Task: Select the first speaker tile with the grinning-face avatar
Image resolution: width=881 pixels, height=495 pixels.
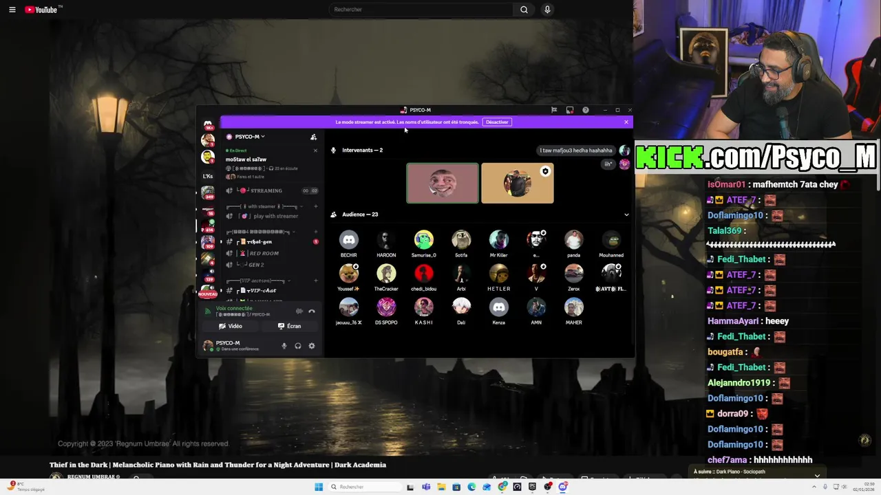Action: (443, 184)
